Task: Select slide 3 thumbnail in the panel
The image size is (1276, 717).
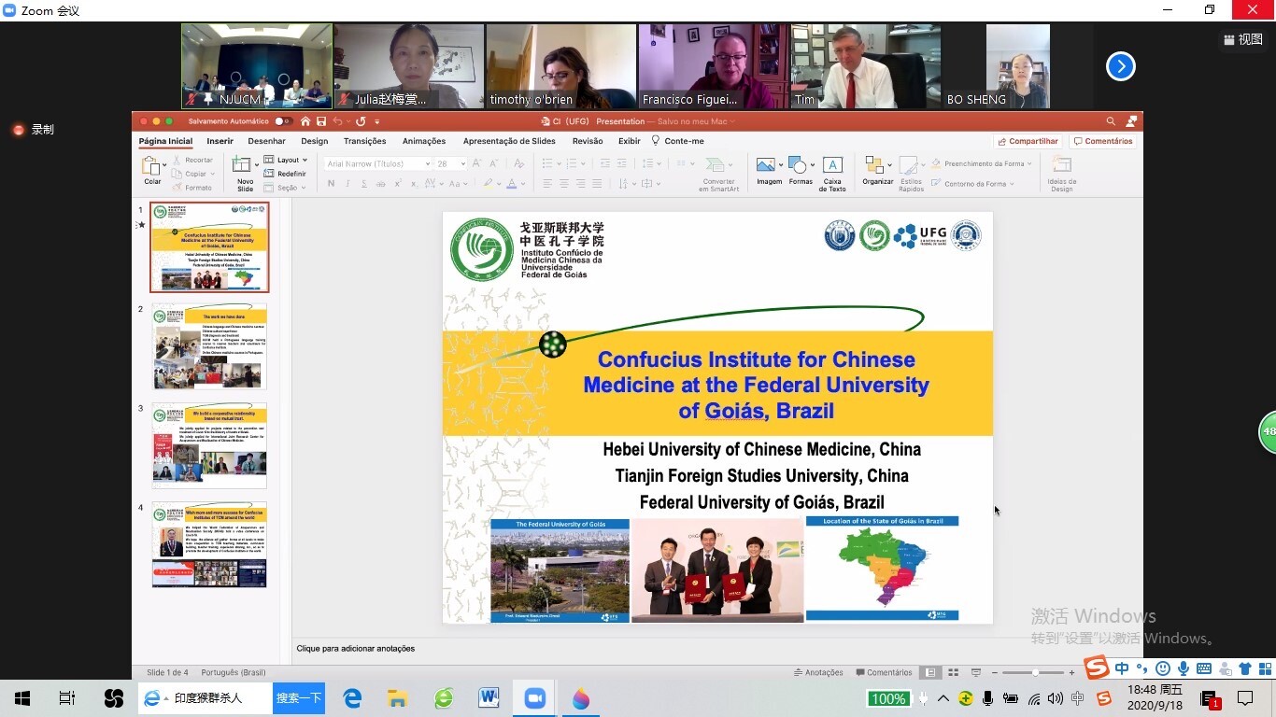Action: 209,445
